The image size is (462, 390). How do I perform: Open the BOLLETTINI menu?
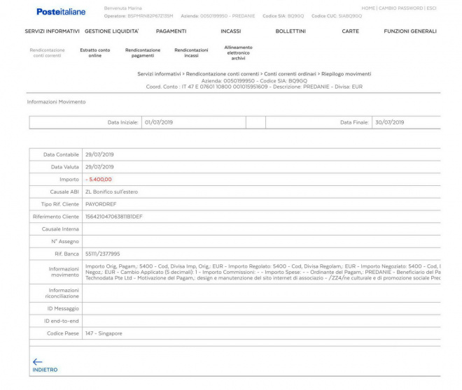click(x=290, y=31)
